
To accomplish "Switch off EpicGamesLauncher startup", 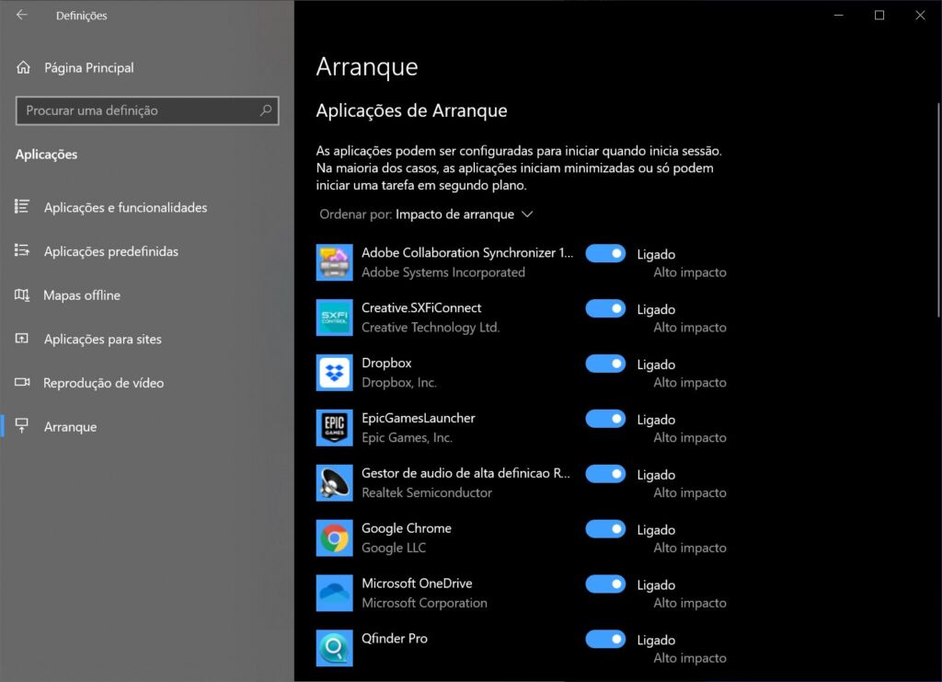I will pyautogui.click(x=605, y=419).
